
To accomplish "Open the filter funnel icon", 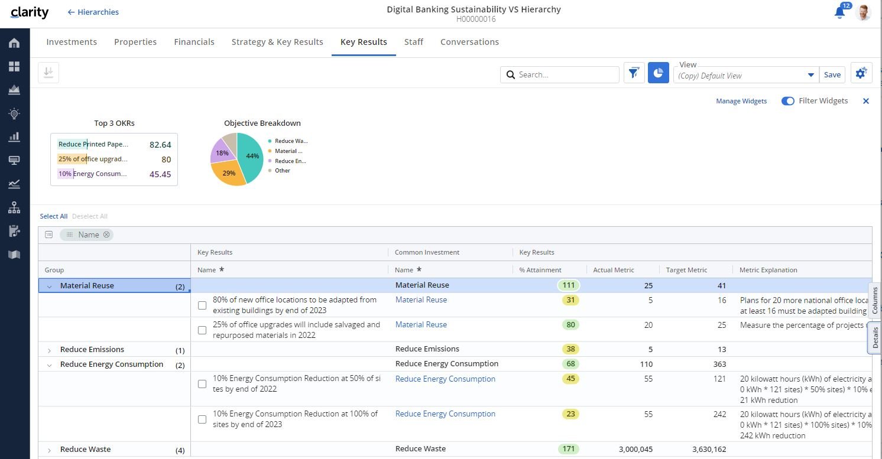I will coord(634,73).
